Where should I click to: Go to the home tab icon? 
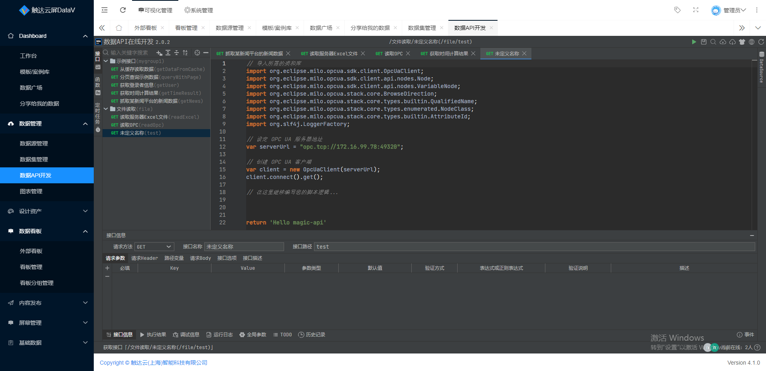click(119, 28)
